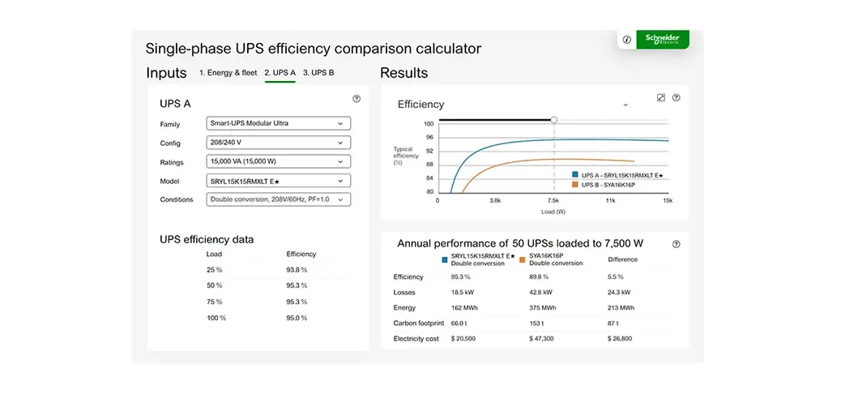Click the 'Difference' column header
The height and width of the screenshot is (394, 841).
click(623, 259)
